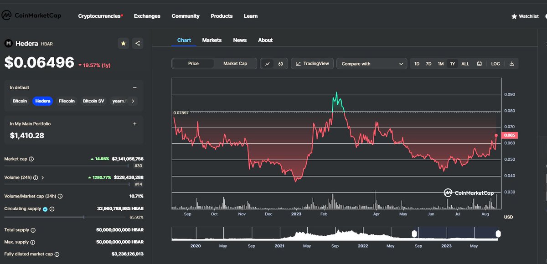
Task: Select the Filecoin chip
Action: (x=67, y=101)
